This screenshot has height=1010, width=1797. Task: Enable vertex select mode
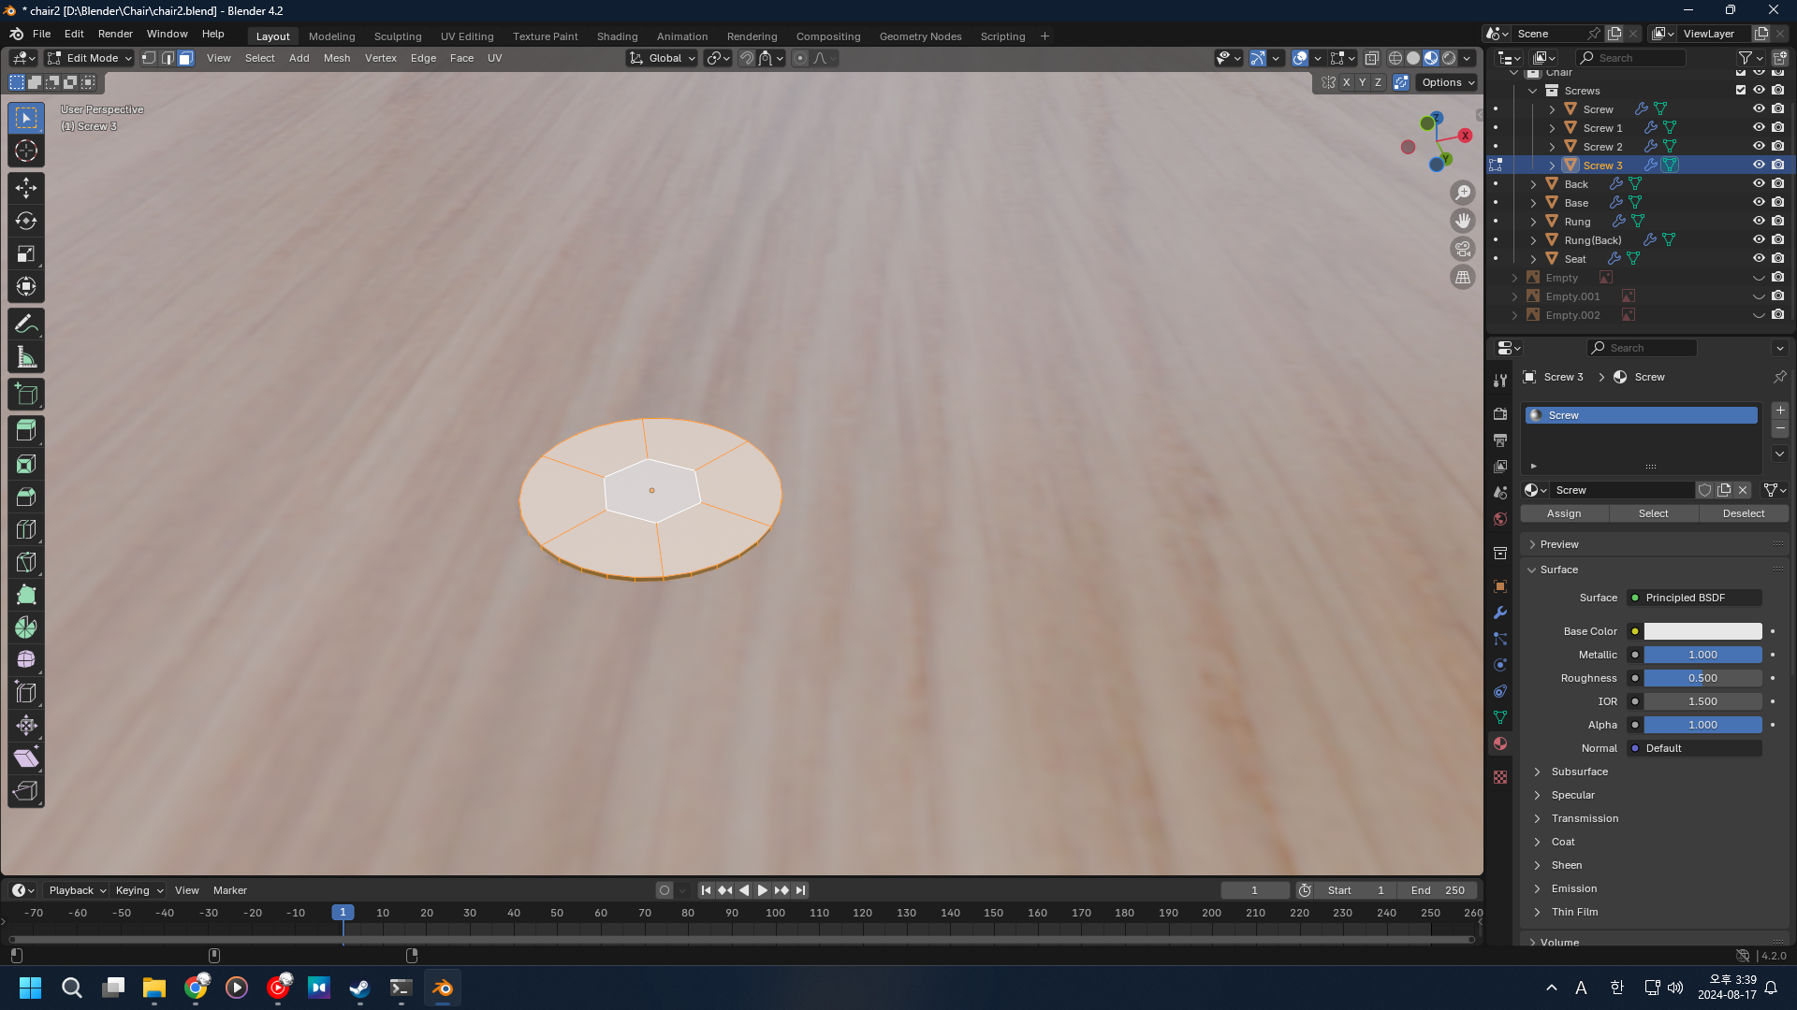(149, 58)
